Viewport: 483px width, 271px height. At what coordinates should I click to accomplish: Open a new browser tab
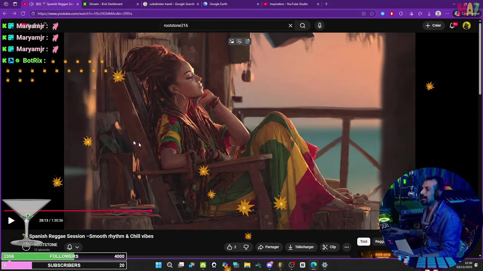pyautogui.click(x=326, y=4)
